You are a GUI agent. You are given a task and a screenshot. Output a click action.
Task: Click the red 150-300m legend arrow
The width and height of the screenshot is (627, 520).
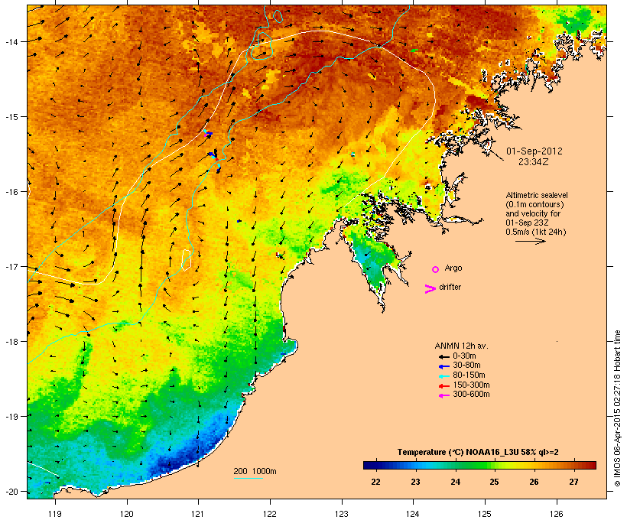444,386
